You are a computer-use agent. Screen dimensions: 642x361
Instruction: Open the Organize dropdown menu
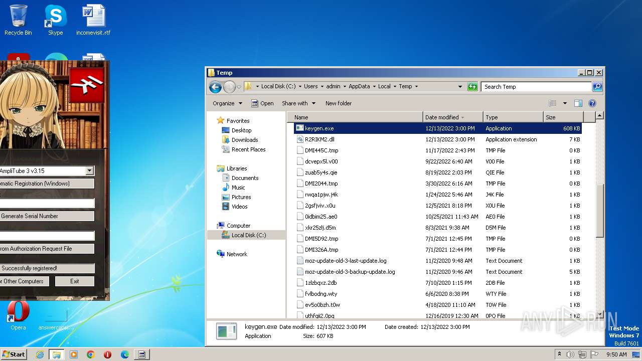pyautogui.click(x=227, y=103)
